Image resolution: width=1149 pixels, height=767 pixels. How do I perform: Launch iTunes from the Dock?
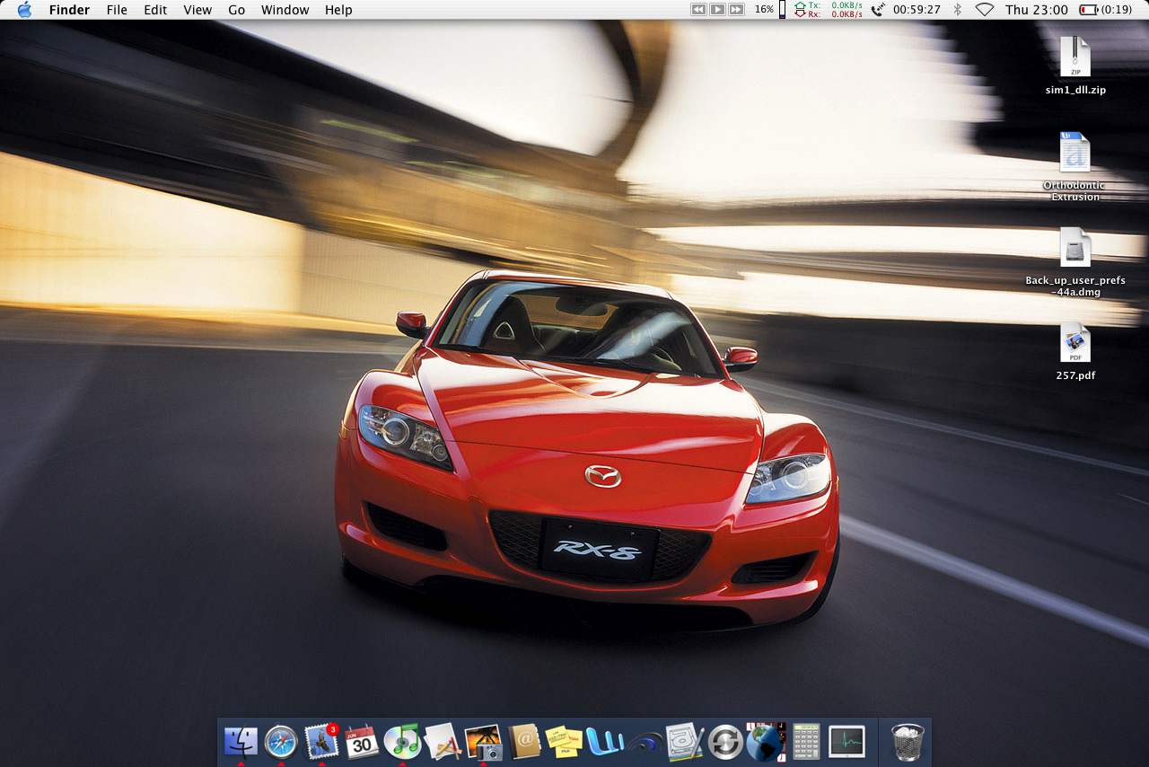pyautogui.click(x=402, y=742)
